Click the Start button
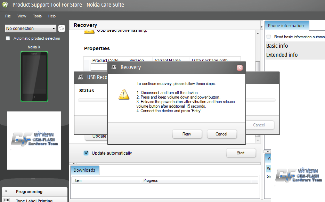Screen dimensions: 325x202 [241, 153]
